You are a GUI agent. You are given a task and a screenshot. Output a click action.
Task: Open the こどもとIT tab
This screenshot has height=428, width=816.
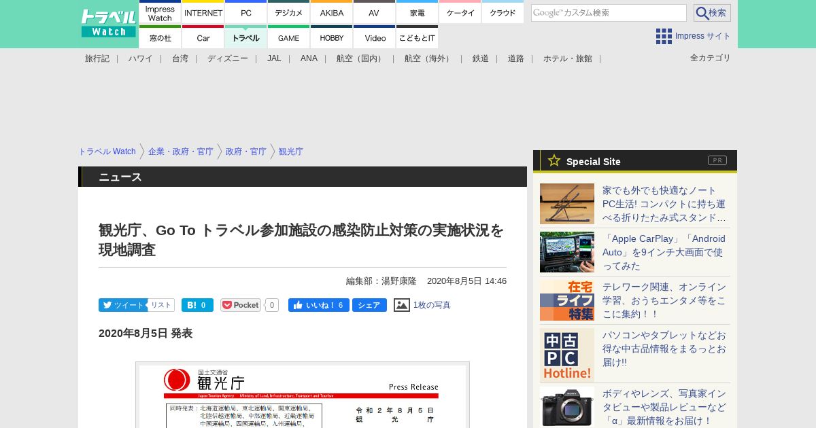coord(417,37)
